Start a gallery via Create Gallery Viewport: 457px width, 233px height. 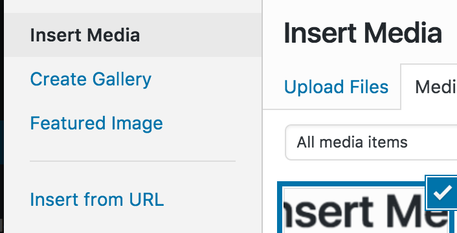pyautogui.click(x=91, y=79)
